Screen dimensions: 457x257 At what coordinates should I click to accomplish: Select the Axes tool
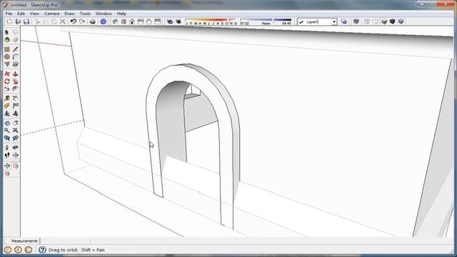[x=7, y=114]
